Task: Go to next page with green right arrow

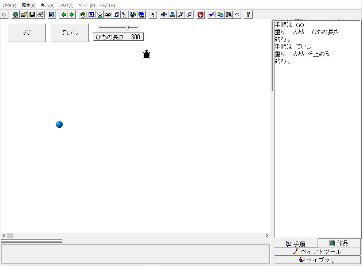Action: (72, 15)
